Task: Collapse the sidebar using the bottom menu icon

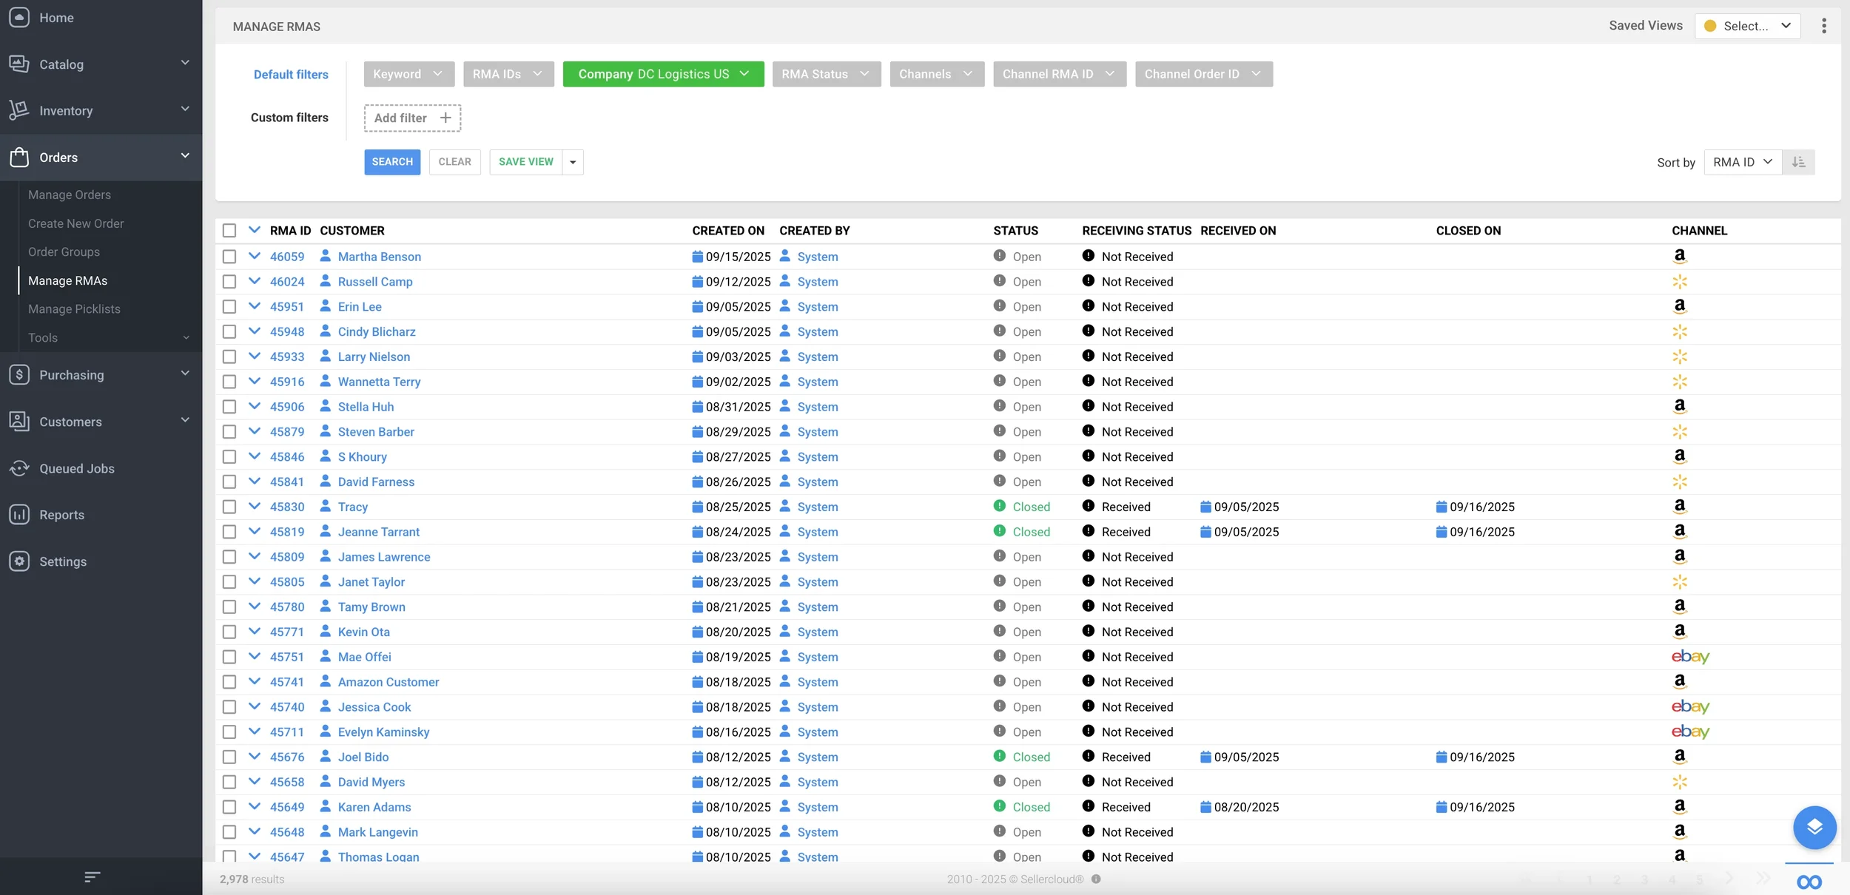Action: [92, 877]
